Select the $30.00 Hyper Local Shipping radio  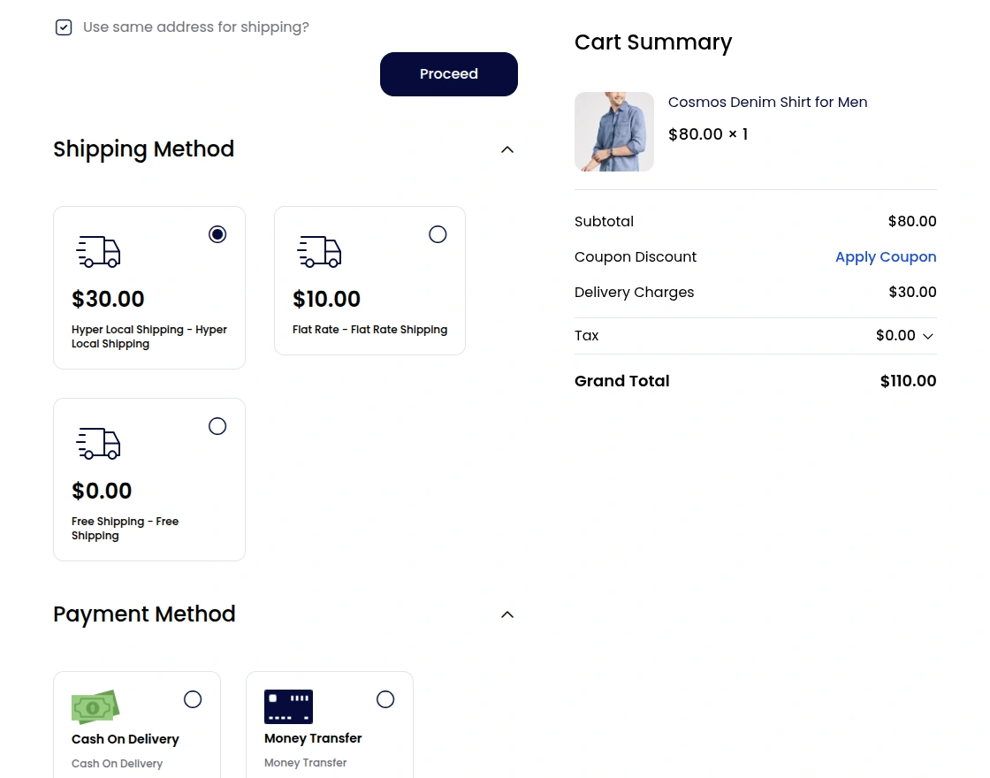tap(217, 234)
